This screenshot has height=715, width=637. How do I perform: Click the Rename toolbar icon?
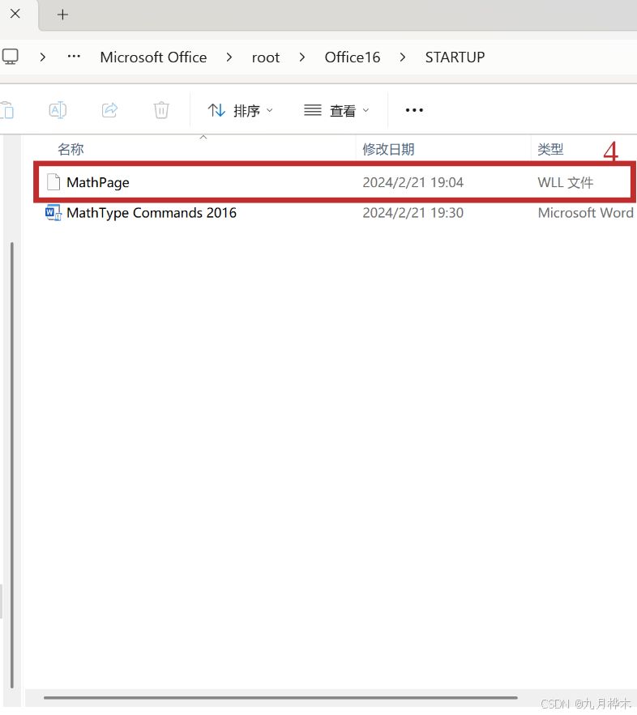point(58,110)
